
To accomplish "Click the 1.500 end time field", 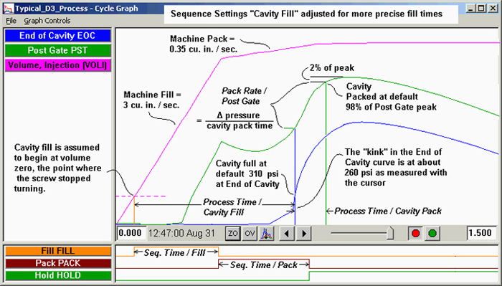I will [x=481, y=233].
